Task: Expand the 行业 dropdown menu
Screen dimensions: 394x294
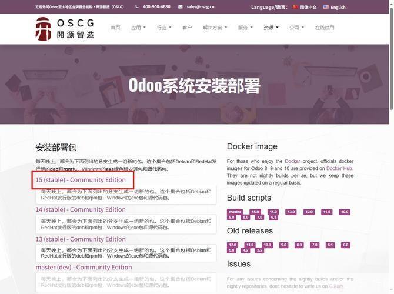Action: tap(164, 28)
